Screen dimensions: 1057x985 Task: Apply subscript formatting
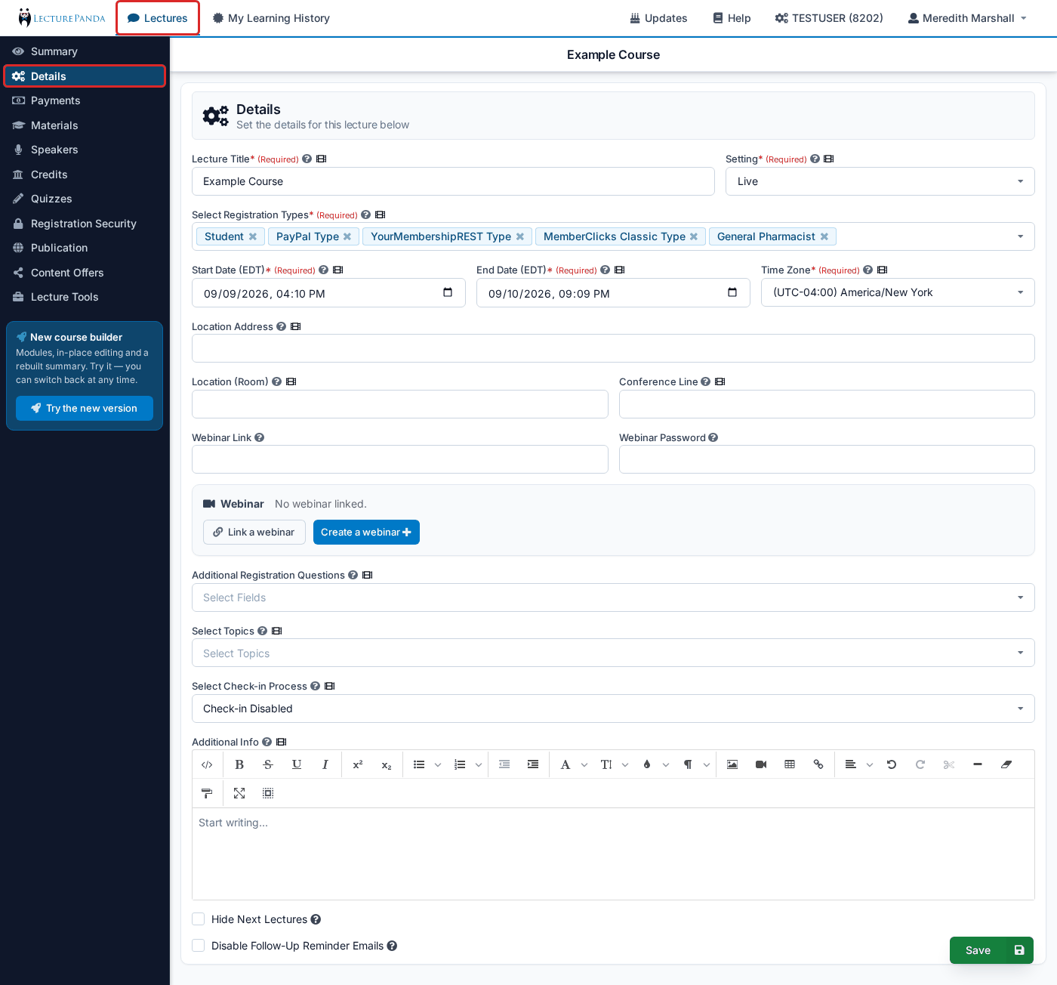coord(387,764)
